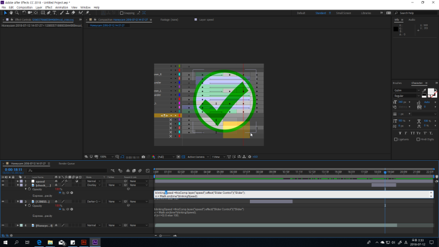Collapse layer 3 properties triangle

pyautogui.click(x=18, y=201)
